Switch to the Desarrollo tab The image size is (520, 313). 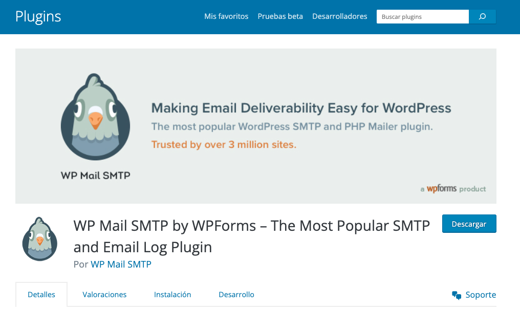coord(236,295)
